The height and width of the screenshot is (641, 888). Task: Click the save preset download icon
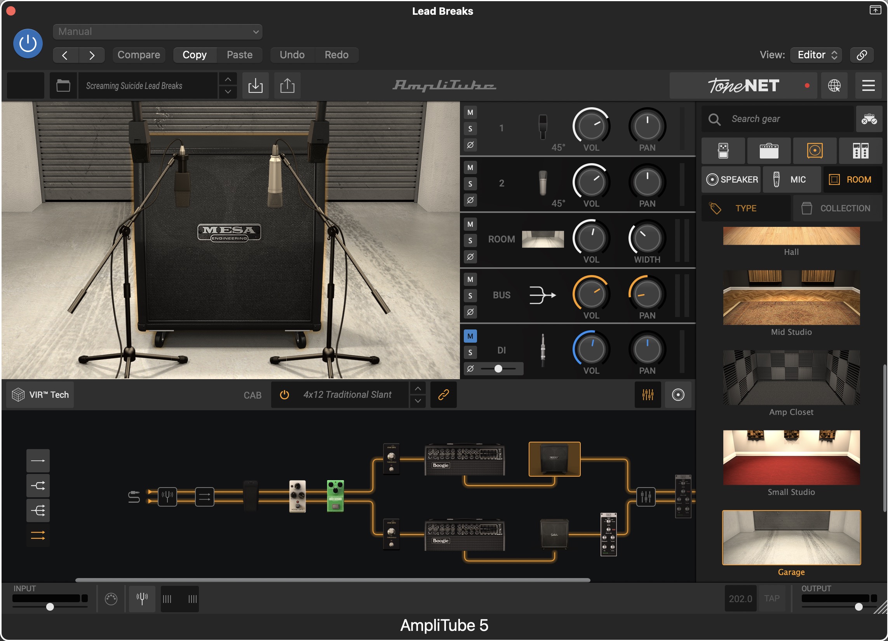[x=255, y=85]
